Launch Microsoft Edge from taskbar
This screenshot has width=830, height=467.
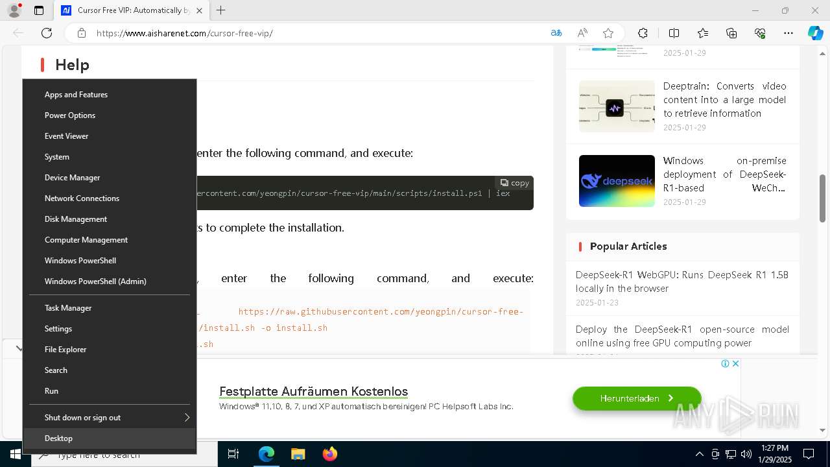click(267, 454)
